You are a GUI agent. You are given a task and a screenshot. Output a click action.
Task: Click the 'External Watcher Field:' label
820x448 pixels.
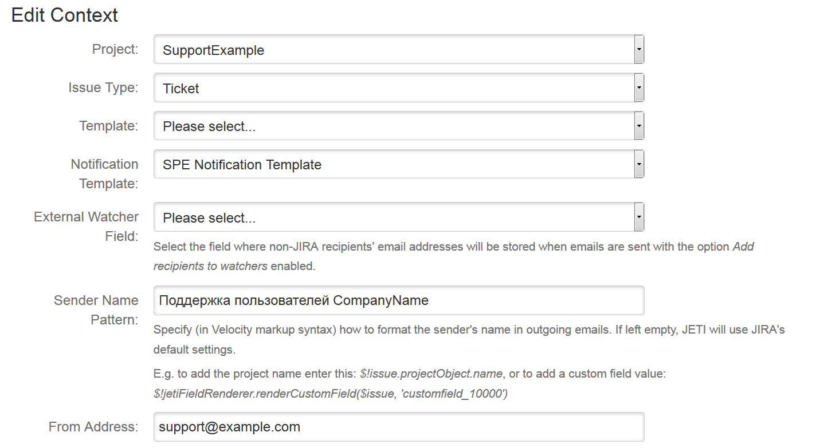87,227
